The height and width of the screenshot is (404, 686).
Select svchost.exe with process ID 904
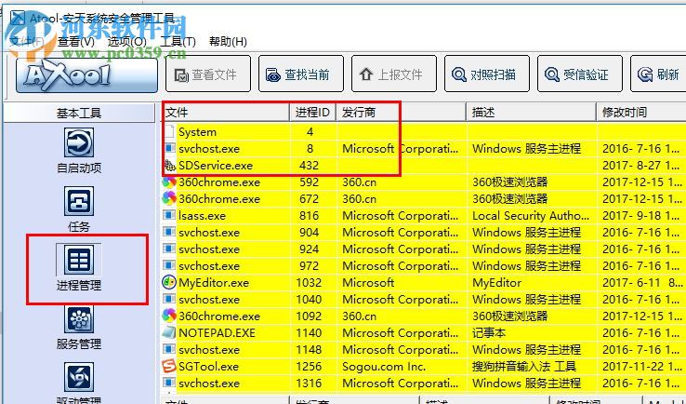point(424,232)
